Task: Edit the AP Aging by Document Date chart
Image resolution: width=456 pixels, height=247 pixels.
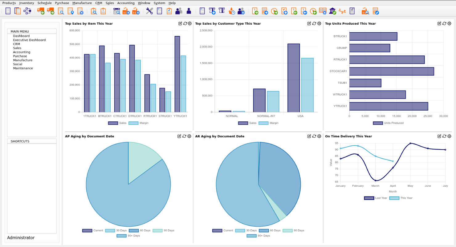Action: (x=179, y=136)
